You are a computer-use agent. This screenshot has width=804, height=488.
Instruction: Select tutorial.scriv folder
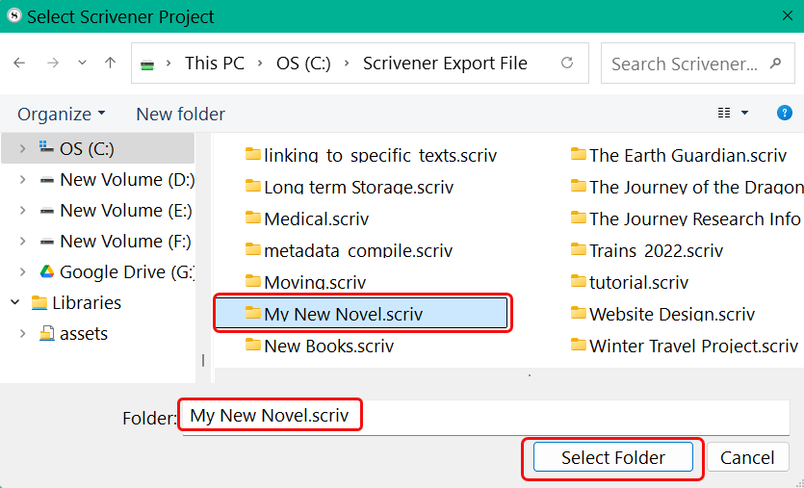click(630, 282)
